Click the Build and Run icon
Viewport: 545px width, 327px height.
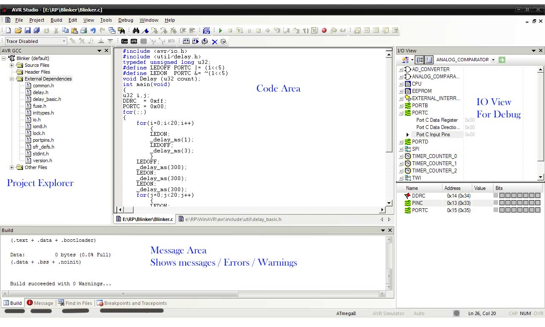[x=195, y=41]
